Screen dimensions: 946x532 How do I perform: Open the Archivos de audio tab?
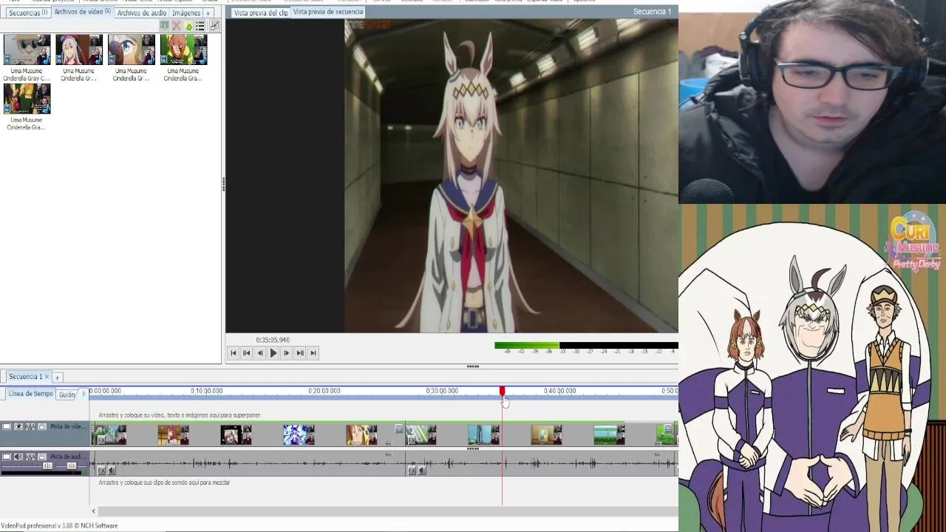pos(141,13)
